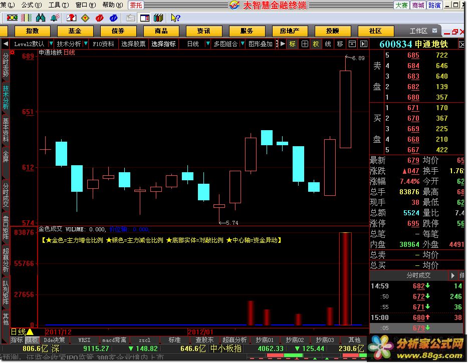The image size is (468, 363).
Task: Click 选择股票 in the chart toolbar
Action: click(x=133, y=44)
